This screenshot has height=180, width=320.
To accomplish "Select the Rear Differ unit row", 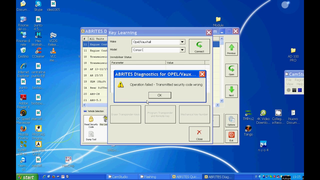I will coord(95,88).
